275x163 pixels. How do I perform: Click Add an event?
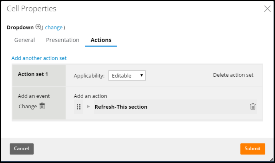[34, 96]
